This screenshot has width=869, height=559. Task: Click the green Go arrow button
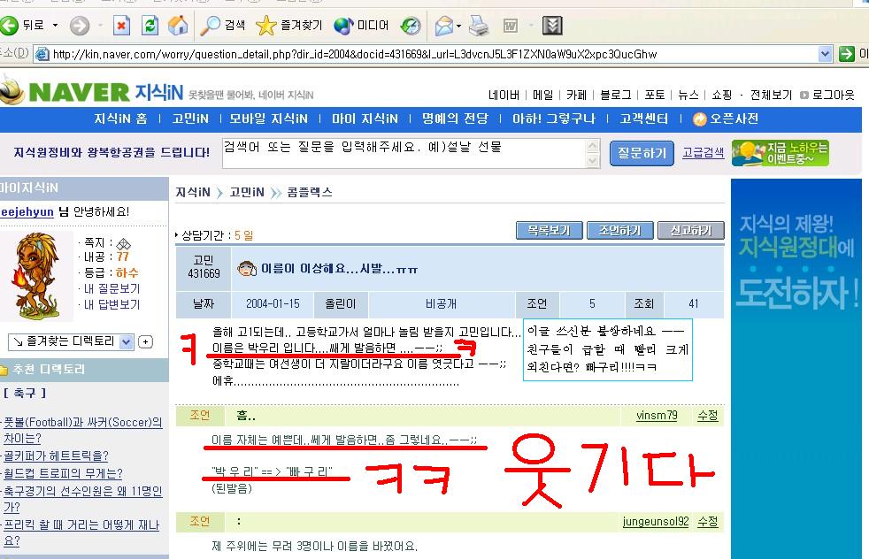pos(846,54)
